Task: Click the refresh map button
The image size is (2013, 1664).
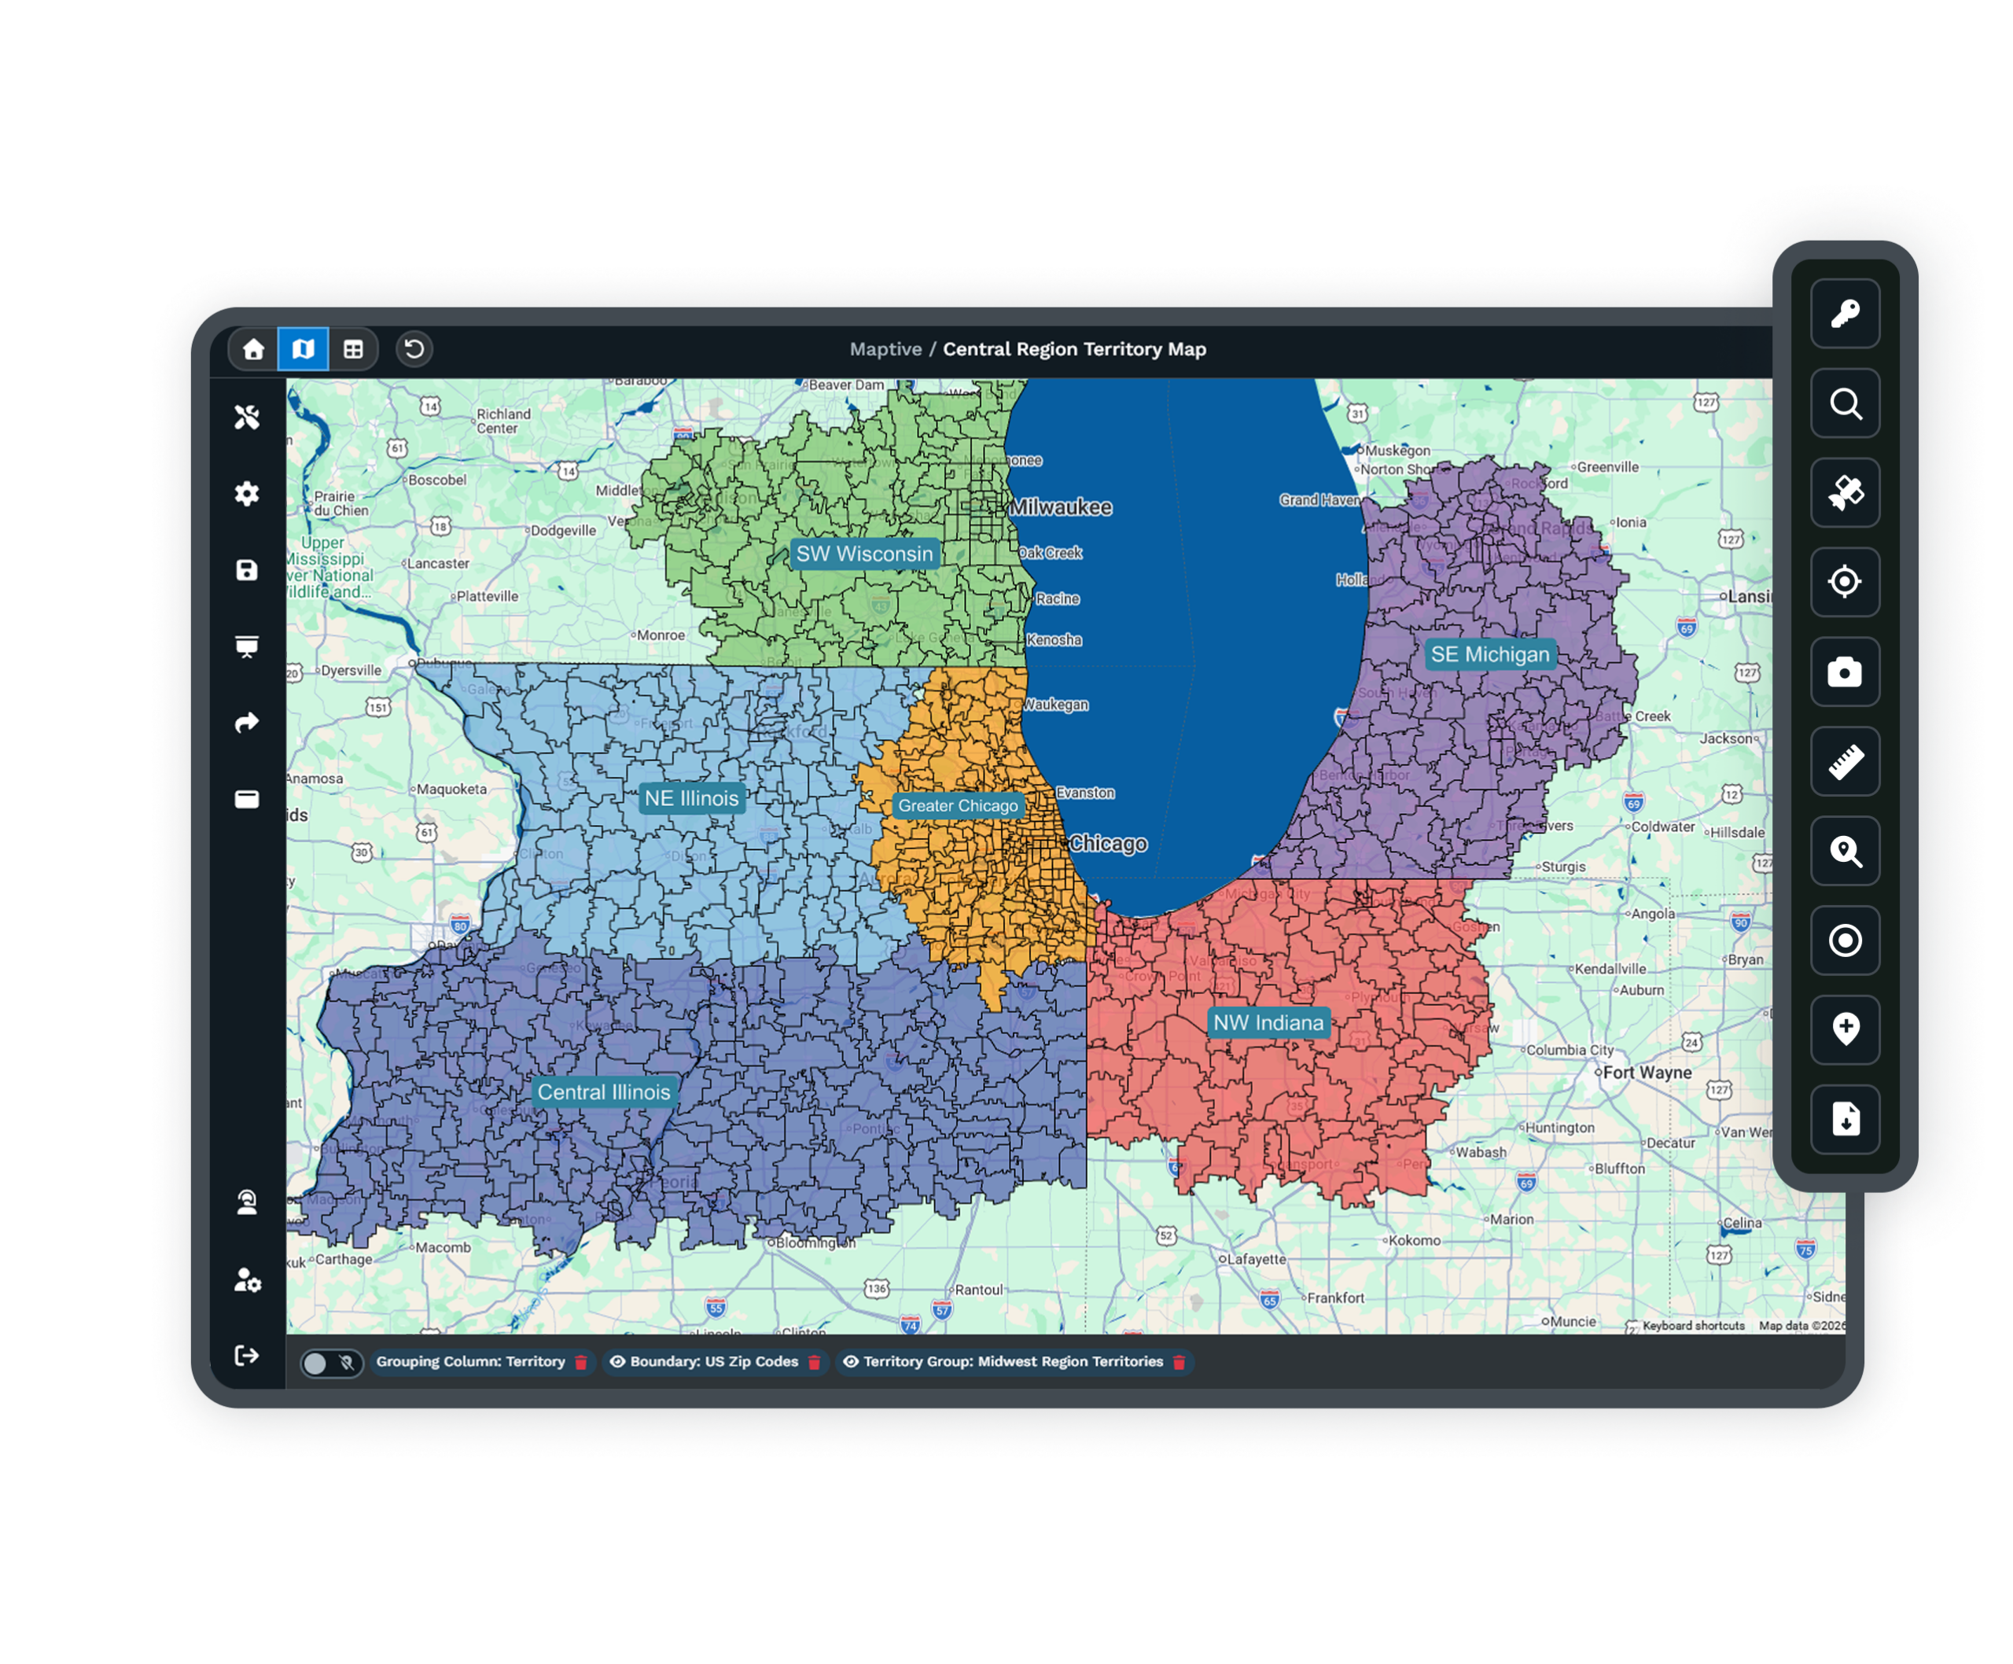Action: (414, 349)
